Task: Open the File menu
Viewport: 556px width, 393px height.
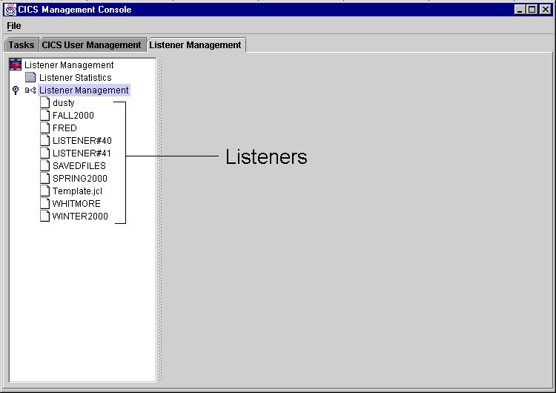Action: pyautogui.click(x=14, y=26)
